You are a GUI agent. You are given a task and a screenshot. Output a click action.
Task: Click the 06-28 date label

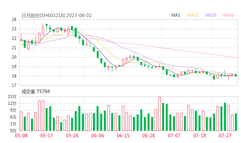149,136
